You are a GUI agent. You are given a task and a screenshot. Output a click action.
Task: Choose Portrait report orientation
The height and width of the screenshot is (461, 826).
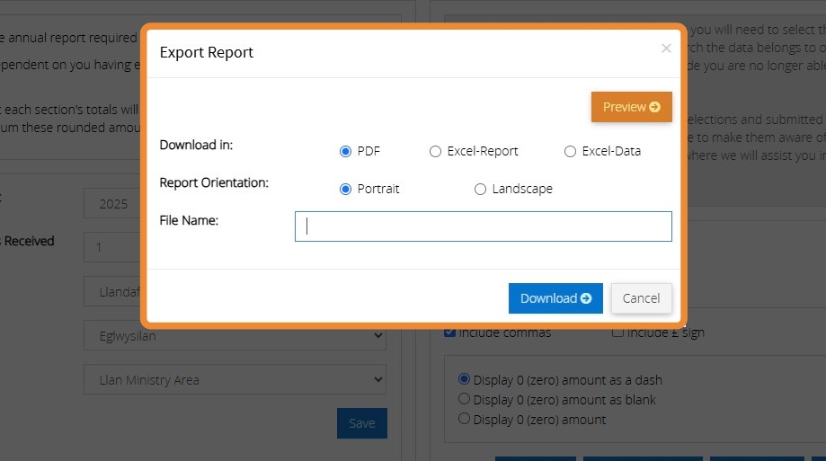pyautogui.click(x=345, y=189)
